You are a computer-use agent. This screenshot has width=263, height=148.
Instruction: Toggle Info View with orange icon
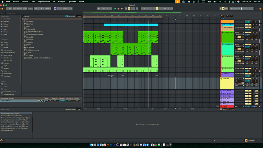(2, 140)
